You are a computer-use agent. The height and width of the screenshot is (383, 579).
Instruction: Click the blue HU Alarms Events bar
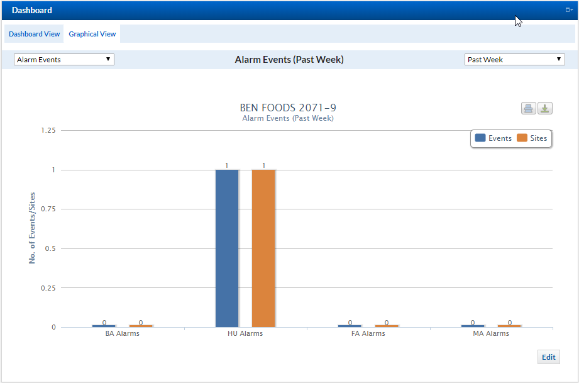coord(227,248)
